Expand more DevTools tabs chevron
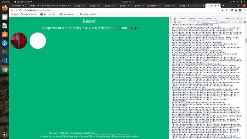 pyautogui.click(x=215, y=19)
